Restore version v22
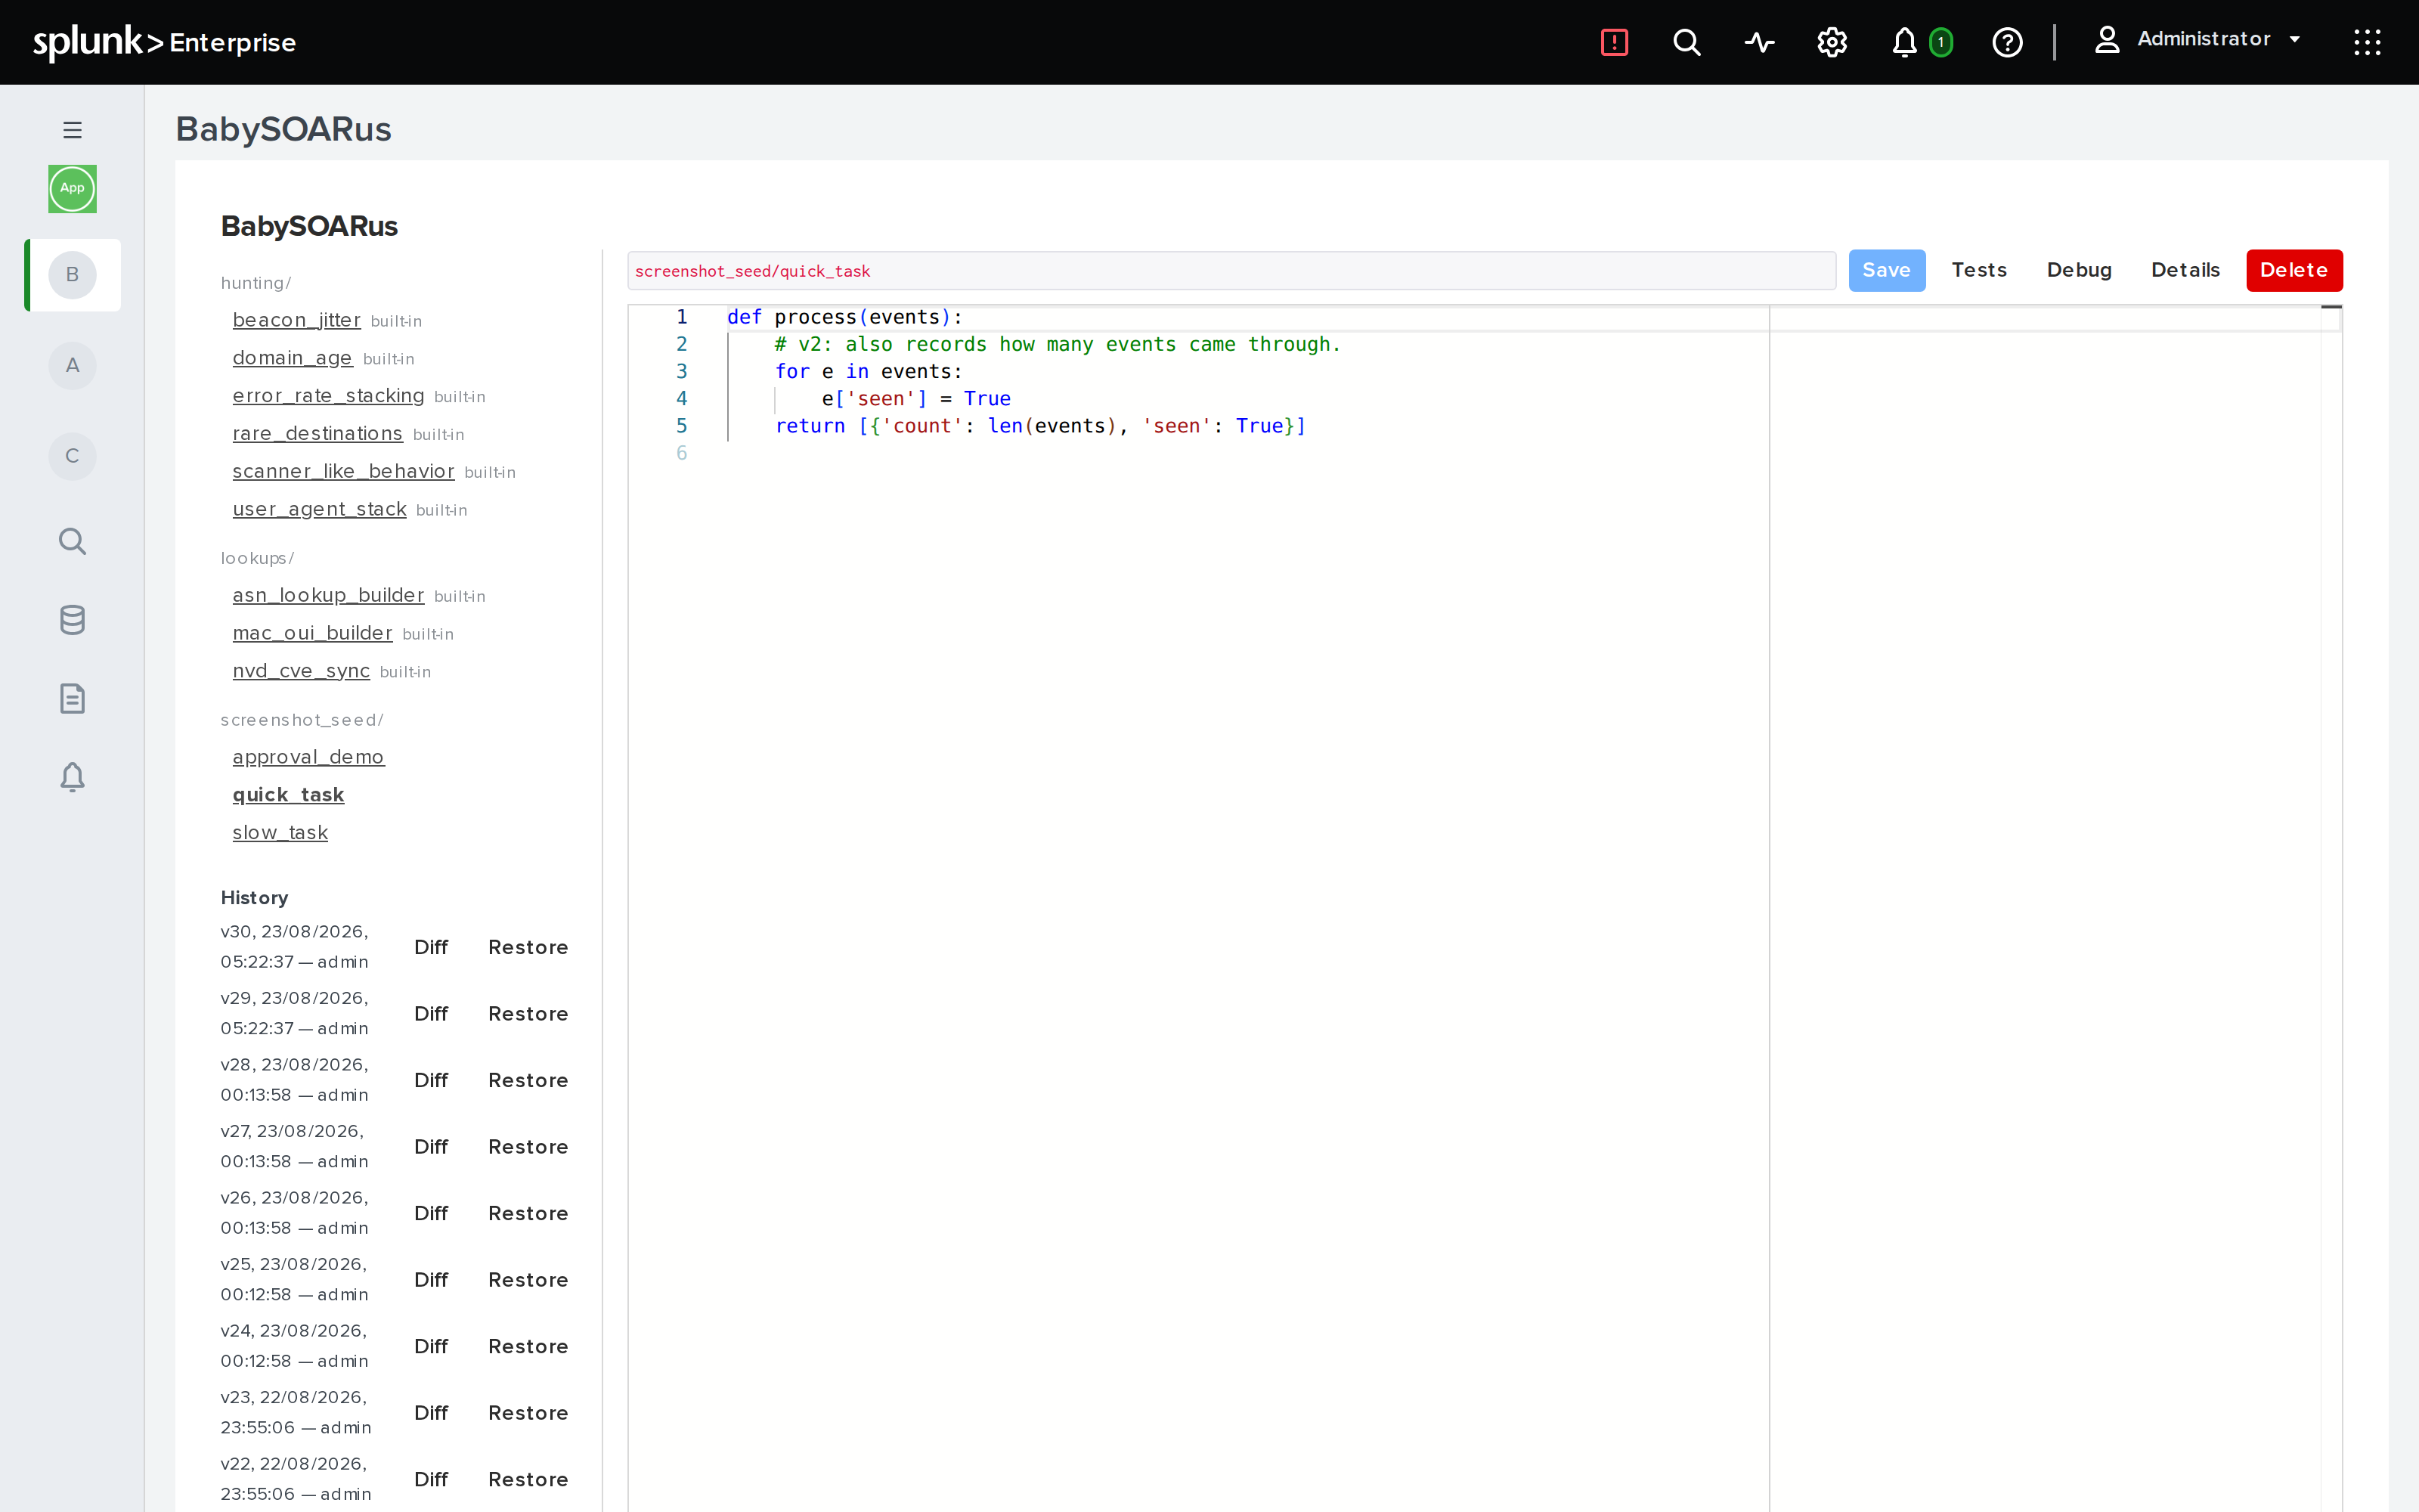The width and height of the screenshot is (2419, 1512). point(528,1479)
